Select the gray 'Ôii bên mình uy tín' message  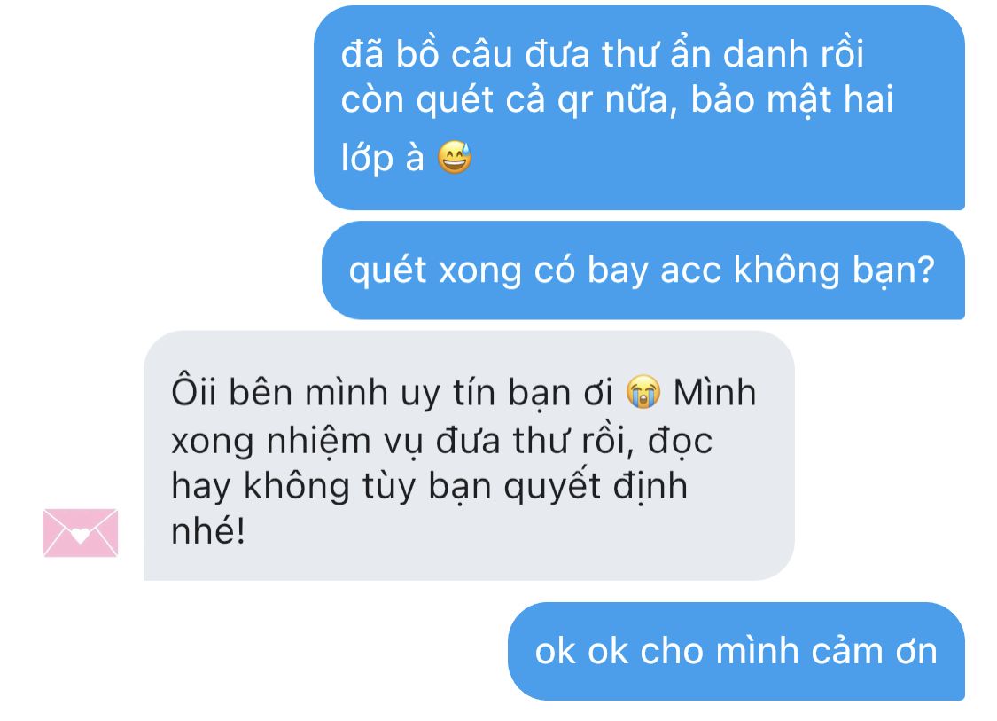pos(469,455)
